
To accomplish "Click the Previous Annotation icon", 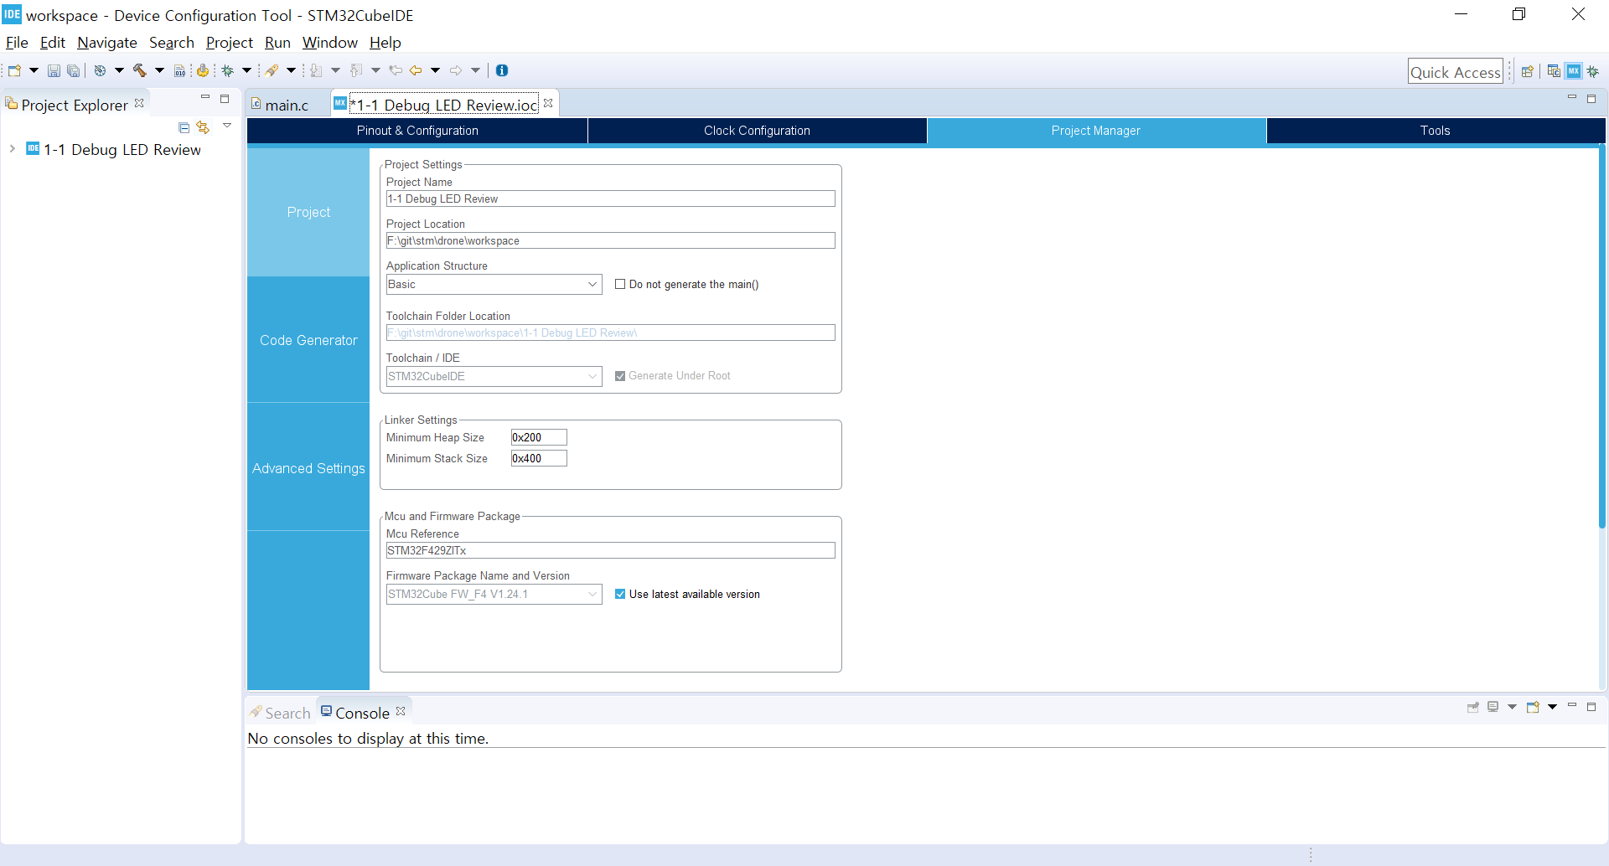I will [356, 70].
